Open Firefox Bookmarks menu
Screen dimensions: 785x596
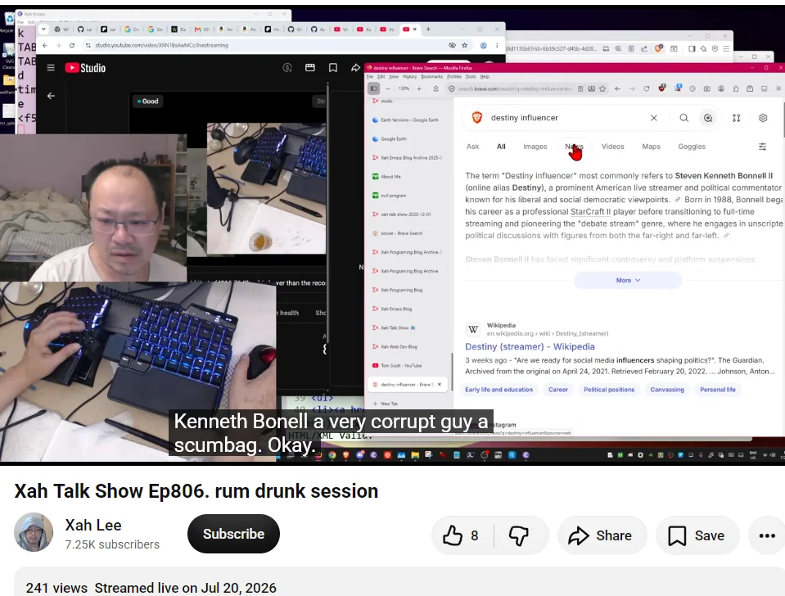coord(431,77)
